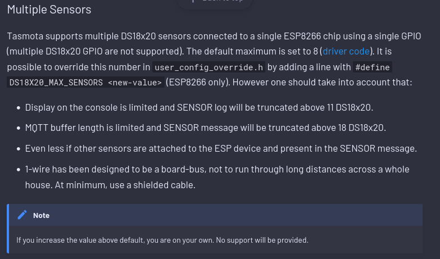Open the driver code link

pyautogui.click(x=346, y=51)
